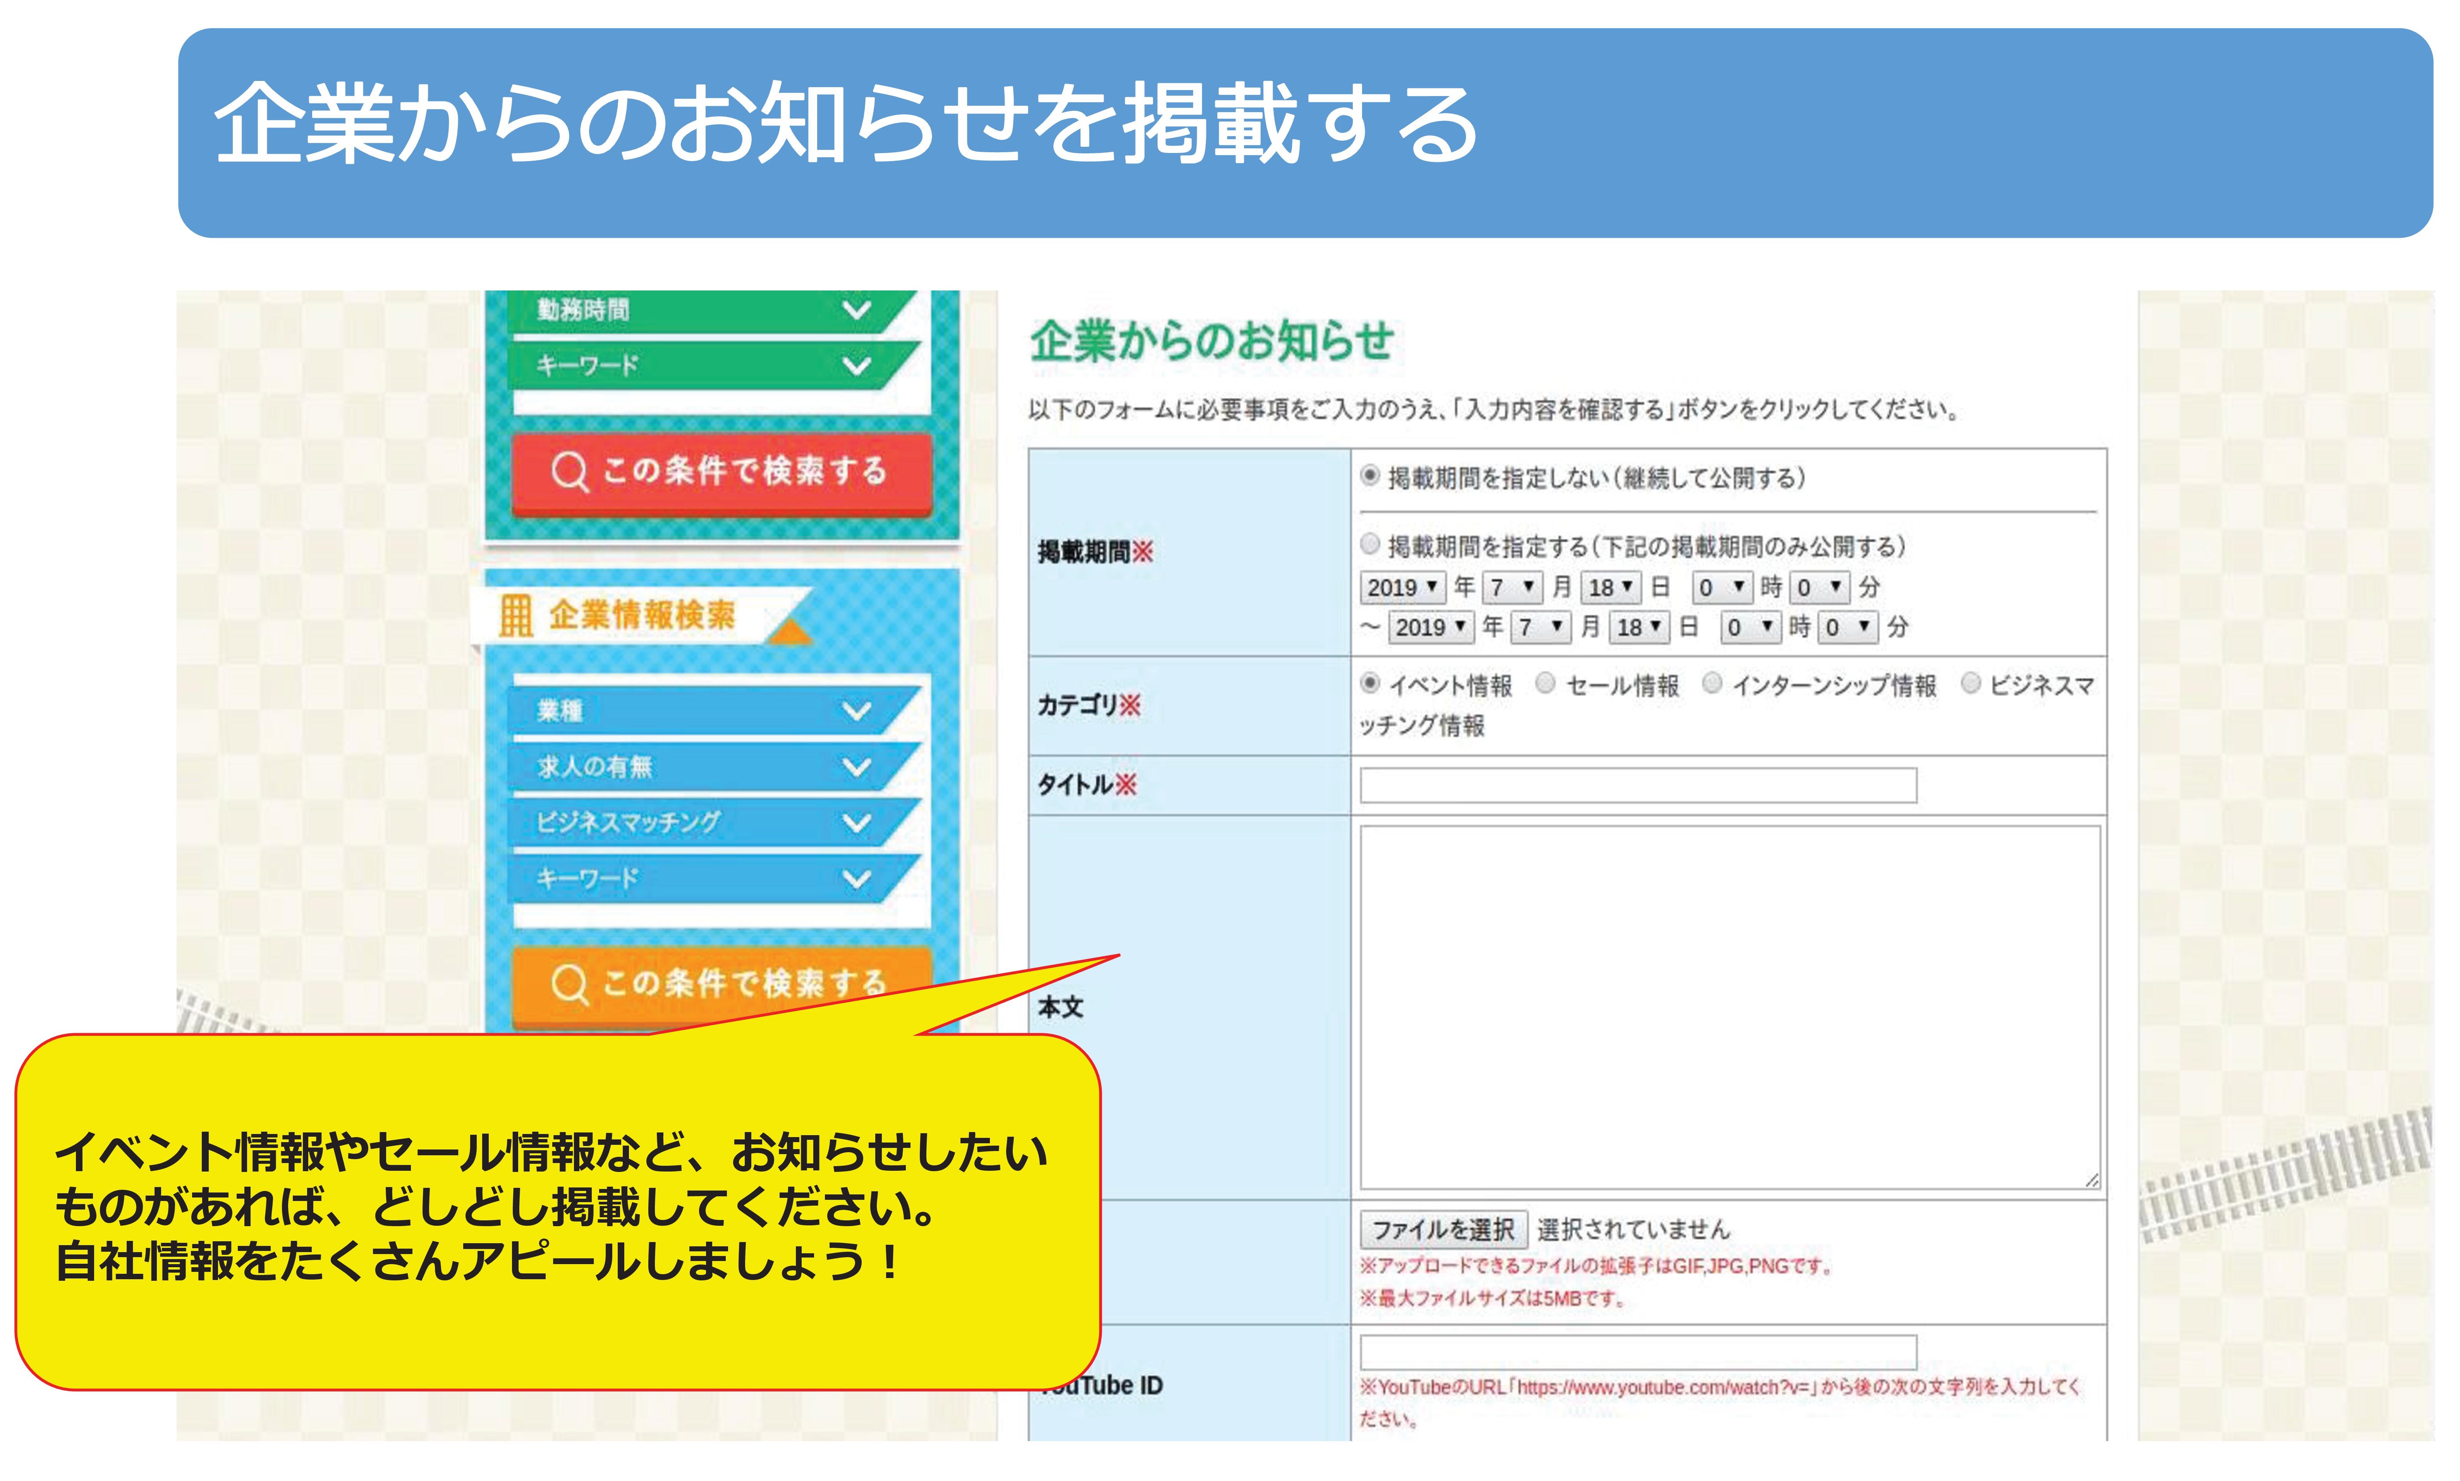Expand 求人の有無 filter
This screenshot has width=2460, height=1481.
(713, 766)
